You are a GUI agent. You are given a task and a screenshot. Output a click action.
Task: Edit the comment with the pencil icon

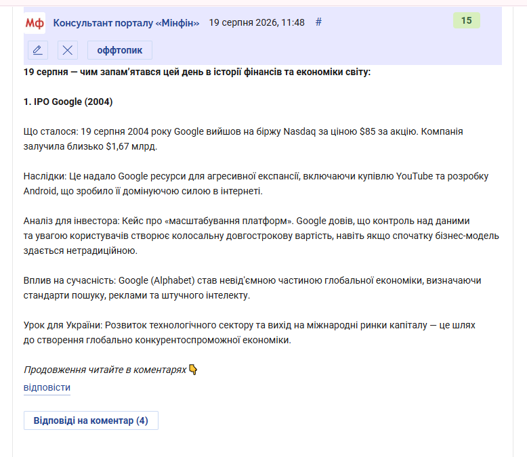click(38, 50)
